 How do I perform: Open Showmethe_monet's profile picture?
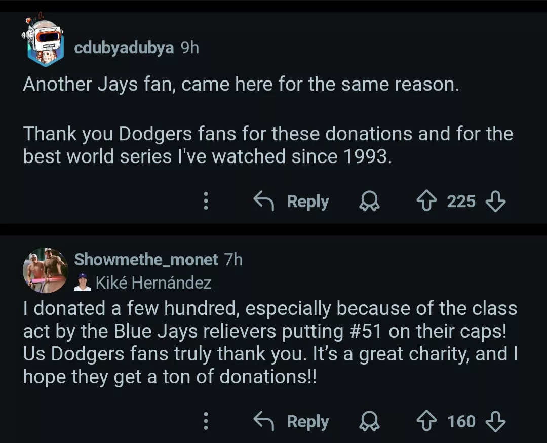tap(45, 270)
